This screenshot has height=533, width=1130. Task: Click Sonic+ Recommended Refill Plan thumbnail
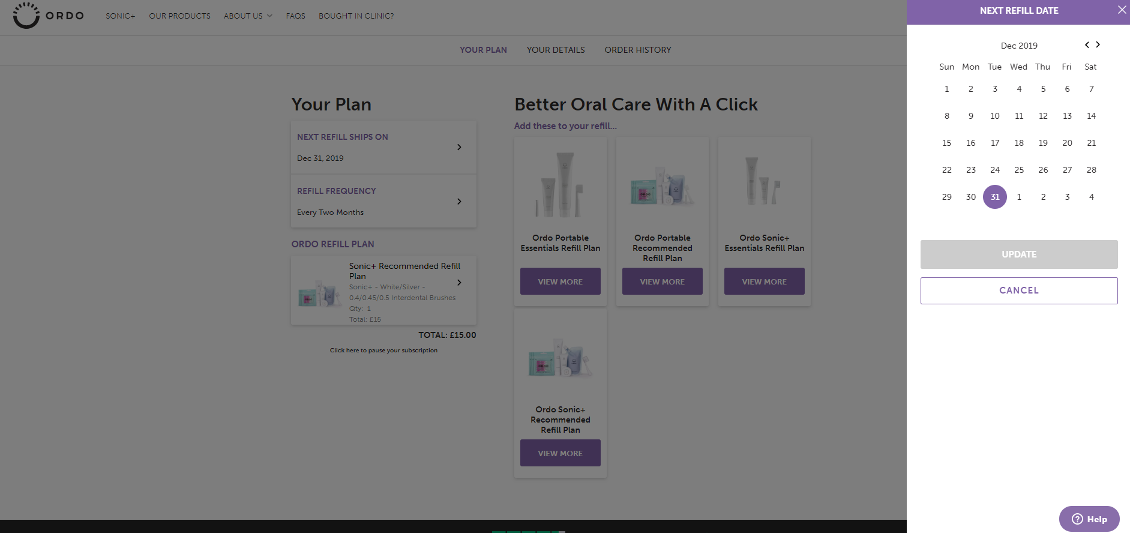coord(320,294)
